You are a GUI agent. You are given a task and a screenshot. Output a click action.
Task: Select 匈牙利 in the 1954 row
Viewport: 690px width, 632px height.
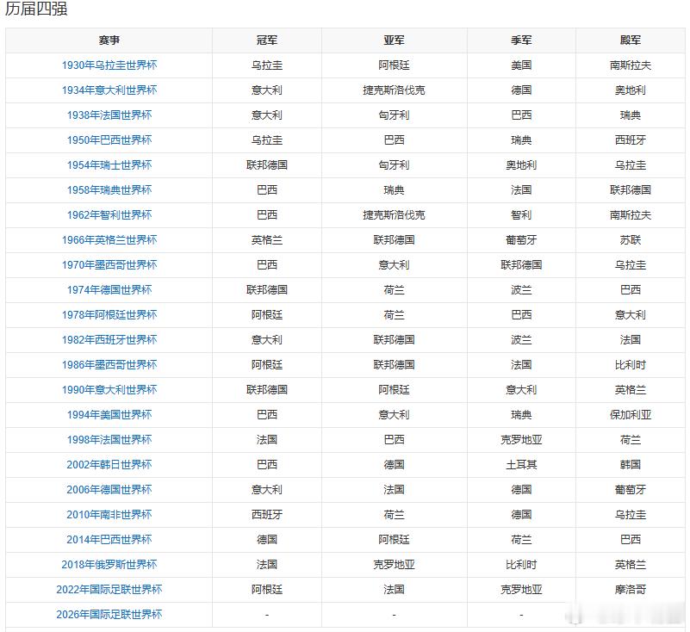pos(394,165)
